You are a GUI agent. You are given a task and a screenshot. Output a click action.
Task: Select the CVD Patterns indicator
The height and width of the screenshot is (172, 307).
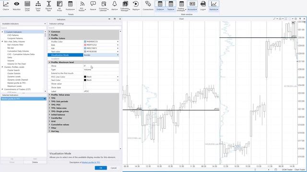[13, 35]
